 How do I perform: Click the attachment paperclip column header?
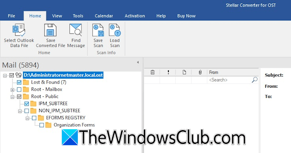click(x=200, y=72)
